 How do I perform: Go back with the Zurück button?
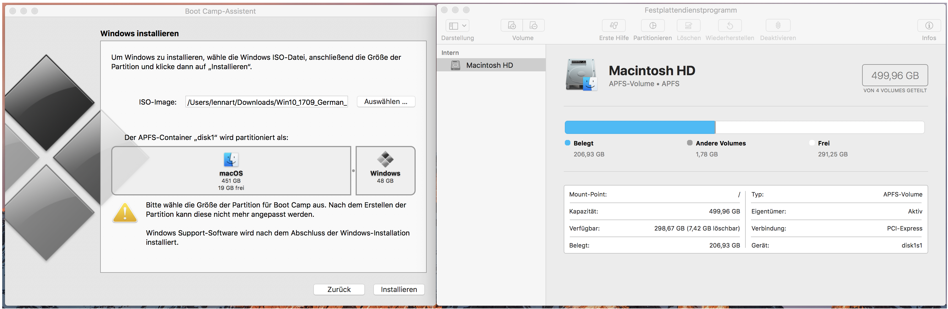(339, 289)
